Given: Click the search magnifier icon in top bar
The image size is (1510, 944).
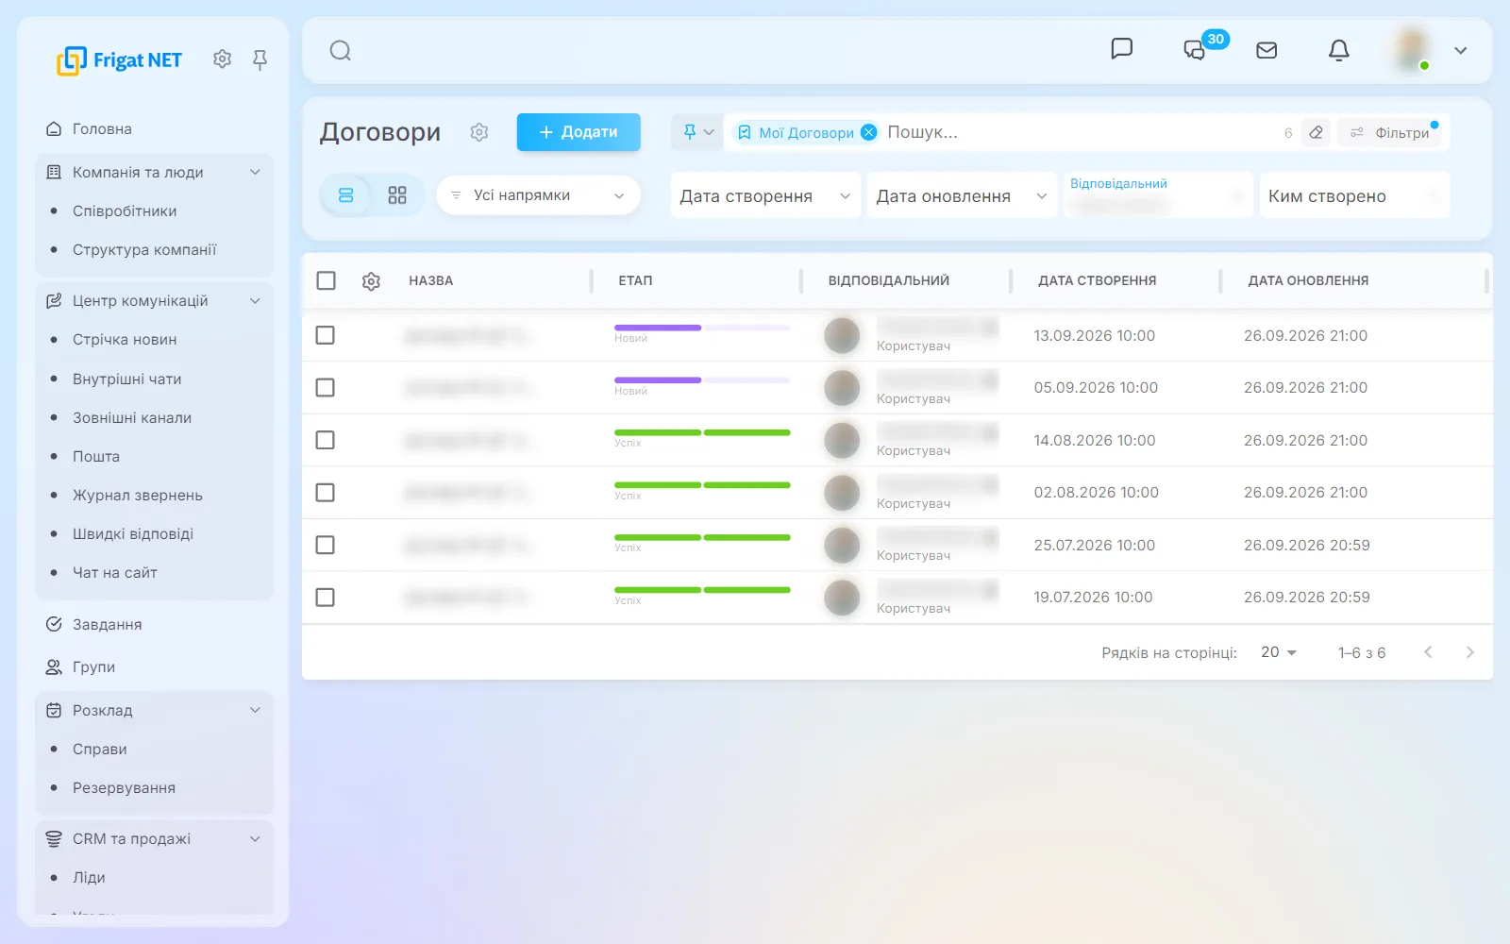Looking at the screenshot, I should point(341,50).
